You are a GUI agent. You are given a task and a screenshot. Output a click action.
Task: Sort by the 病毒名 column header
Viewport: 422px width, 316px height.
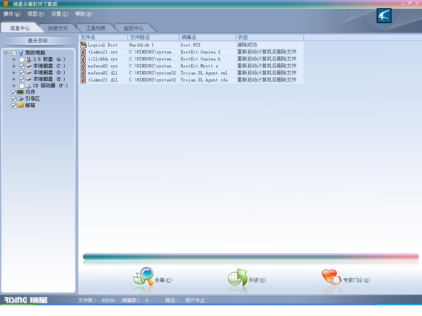point(208,37)
